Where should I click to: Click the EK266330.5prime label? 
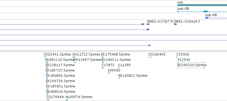tap(192, 65)
